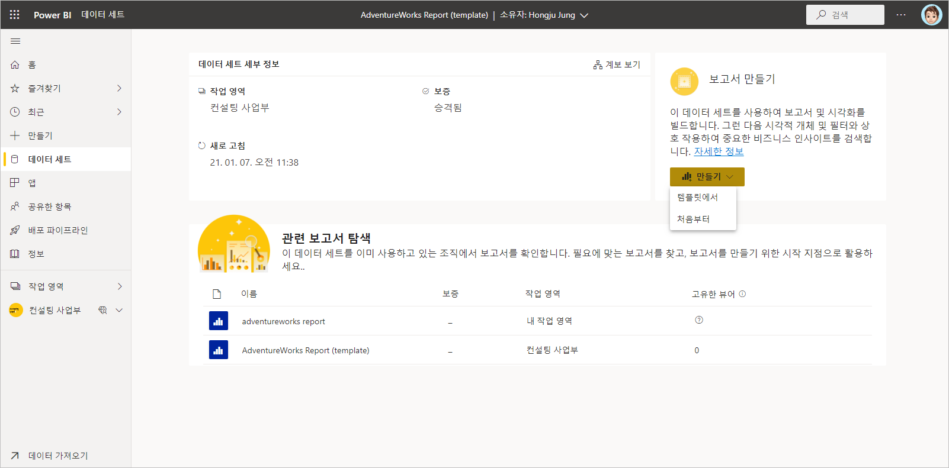Open 데이터 세트 in the sidebar
Image resolution: width=949 pixels, height=468 pixels.
[x=66, y=159]
